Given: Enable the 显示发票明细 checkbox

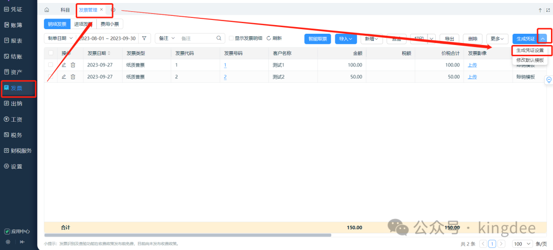Looking at the screenshot, I should tap(231, 38).
